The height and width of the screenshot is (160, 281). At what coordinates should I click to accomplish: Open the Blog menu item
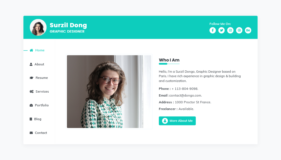(38, 119)
